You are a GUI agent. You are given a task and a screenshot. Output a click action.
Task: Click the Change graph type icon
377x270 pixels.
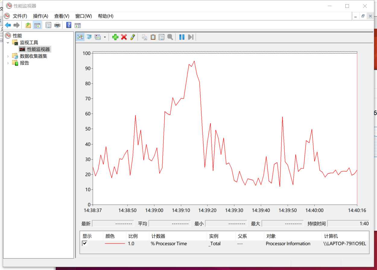[98, 37]
